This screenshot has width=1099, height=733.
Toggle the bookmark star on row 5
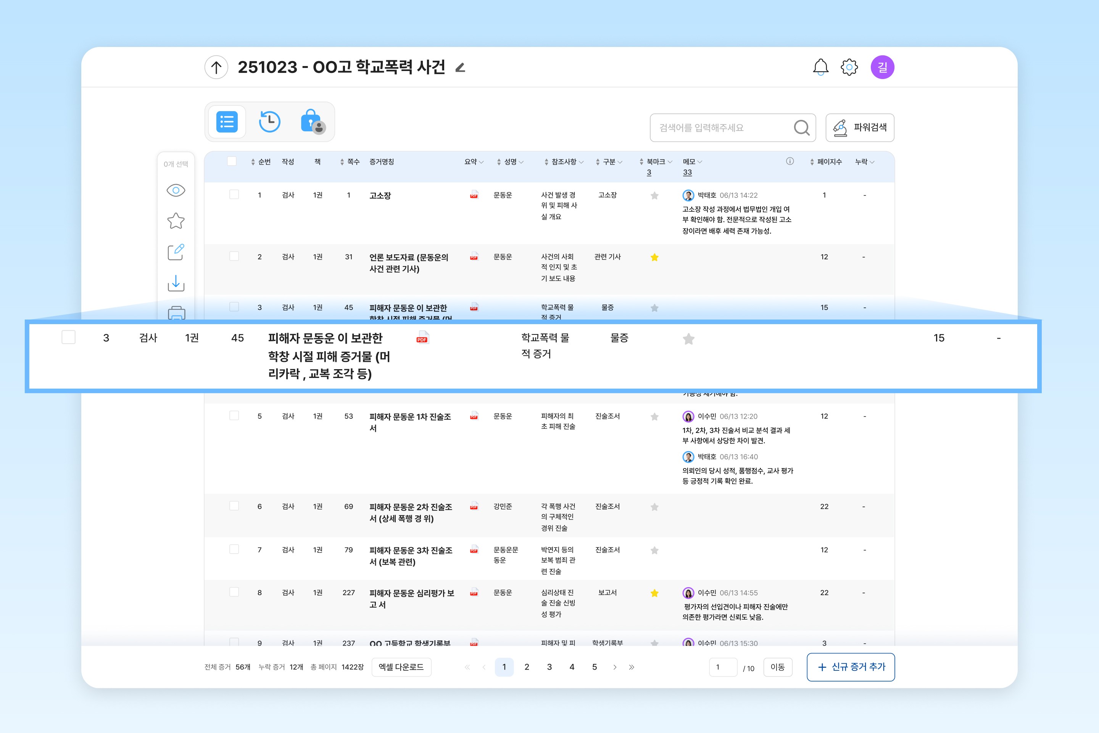(654, 417)
